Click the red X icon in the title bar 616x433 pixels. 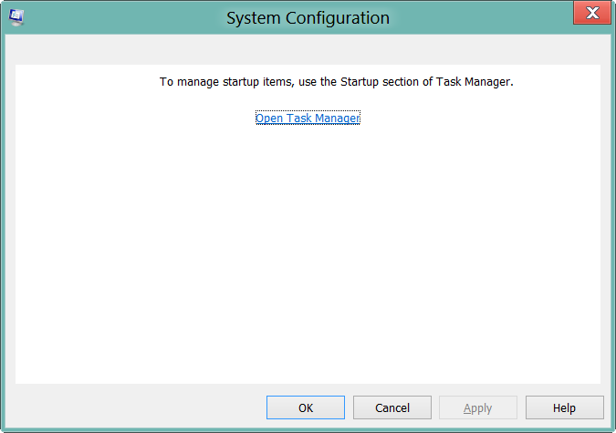click(591, 14)
